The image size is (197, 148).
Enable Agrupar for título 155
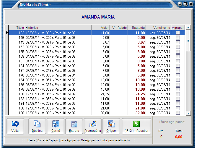[178, 52]
